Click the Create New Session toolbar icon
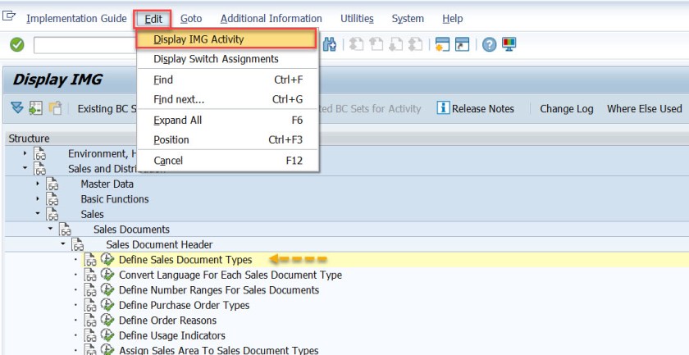689x355 pixels. (x=443, y=44)
